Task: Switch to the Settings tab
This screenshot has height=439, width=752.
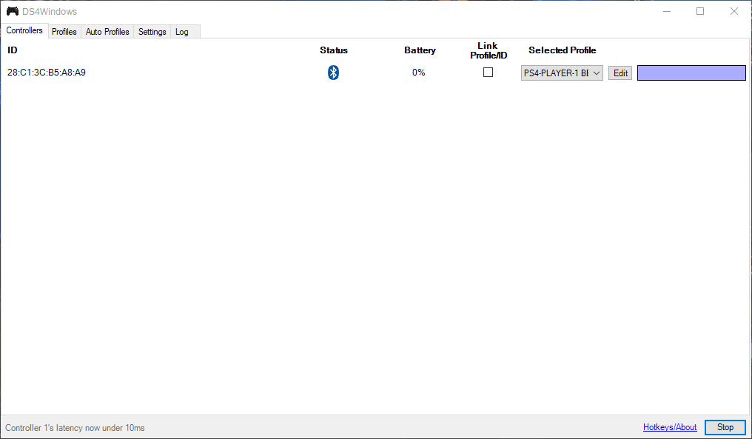Action: (152, 31)
